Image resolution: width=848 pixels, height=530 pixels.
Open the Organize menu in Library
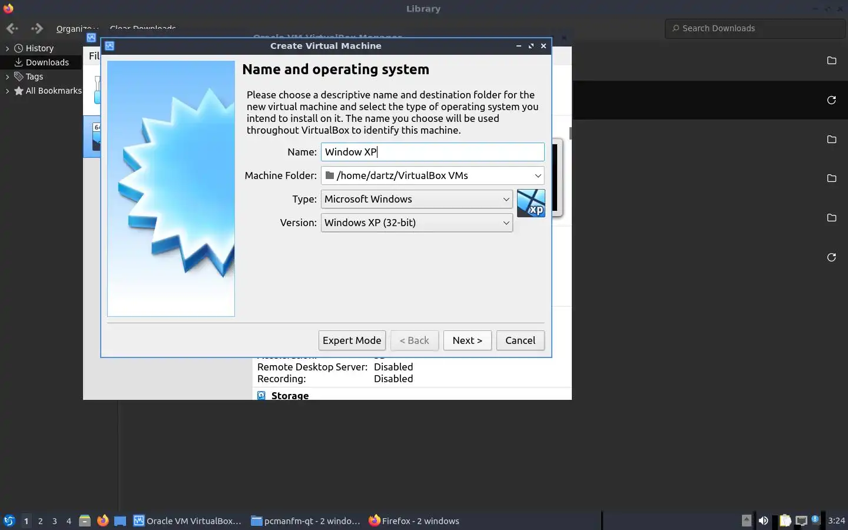(77, 28)
